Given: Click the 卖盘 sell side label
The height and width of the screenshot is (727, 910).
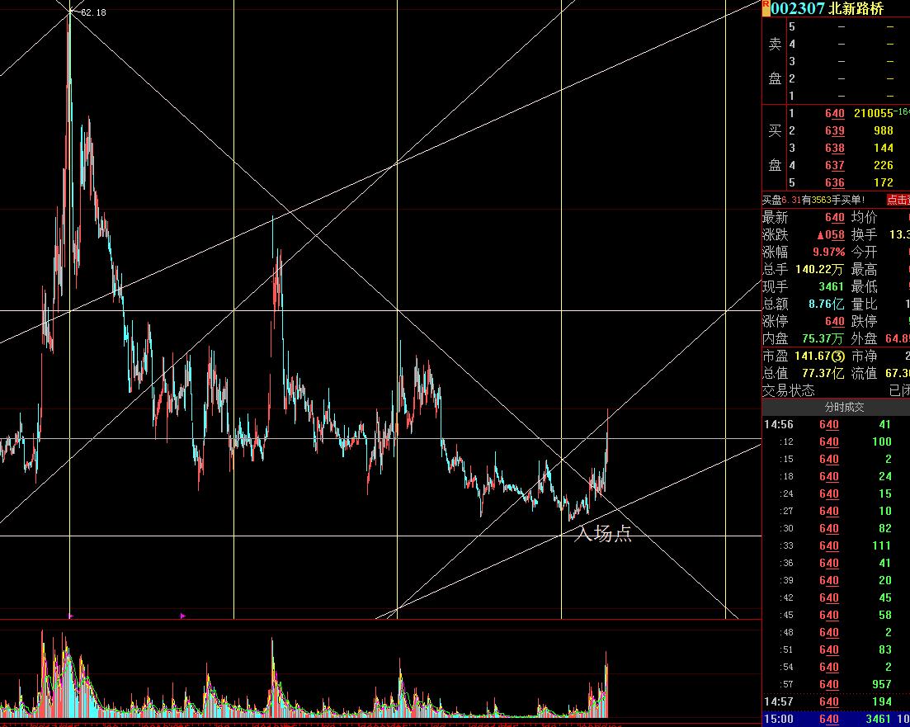Looking at the screenshot, I should tap(775, 61).
